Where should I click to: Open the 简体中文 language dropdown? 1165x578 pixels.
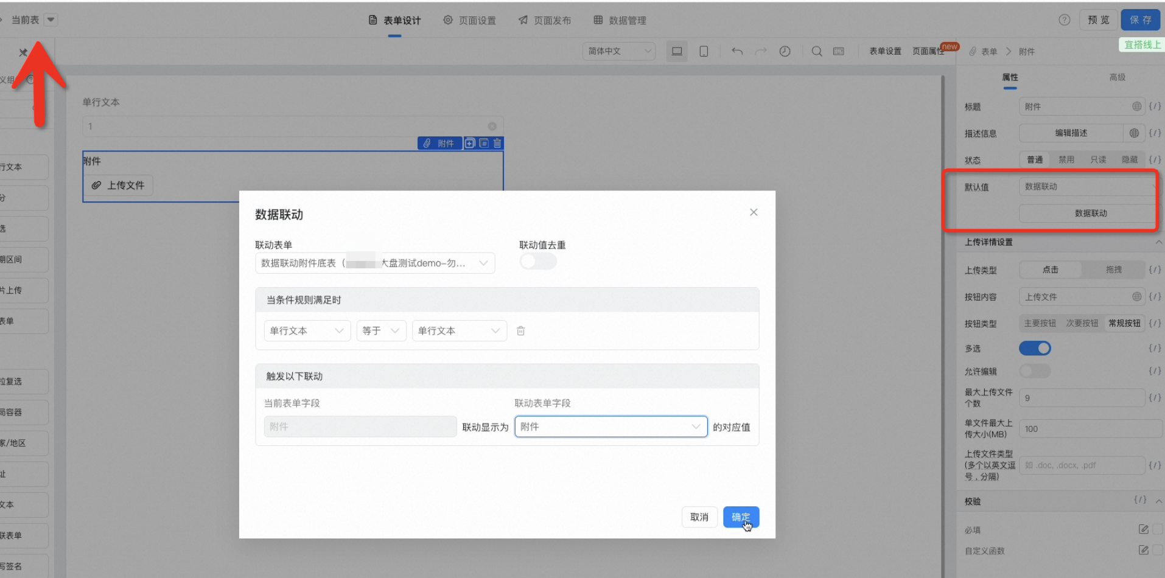pos(619,51)
